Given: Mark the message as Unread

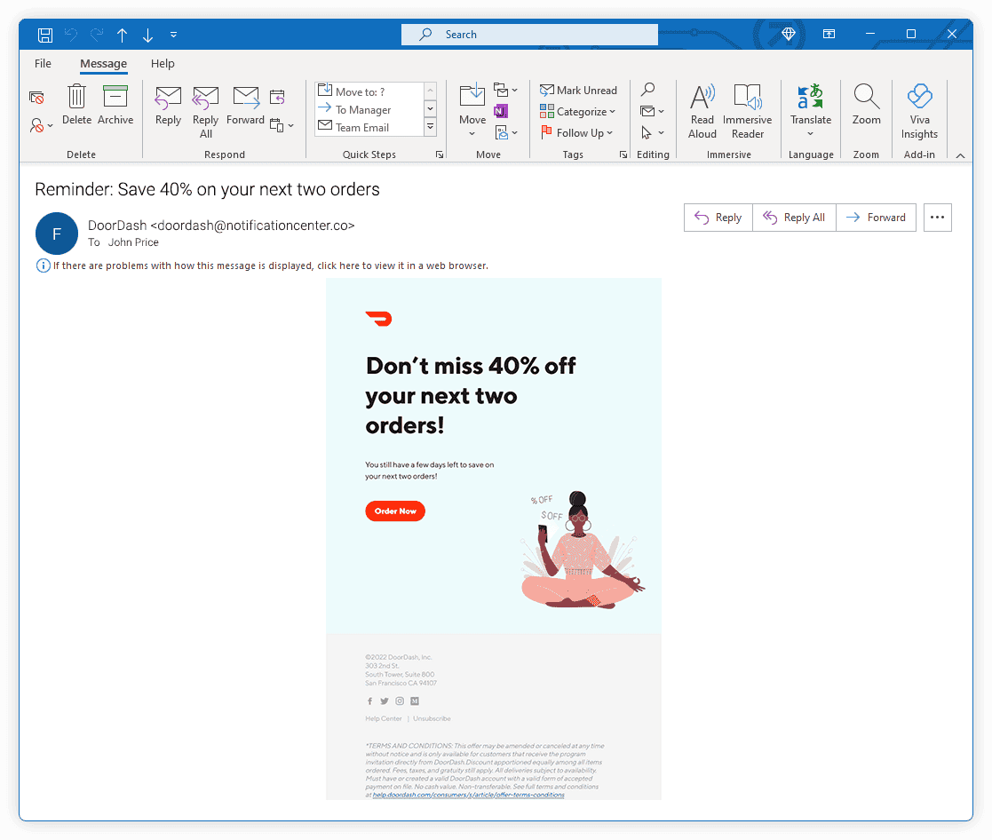Looking at the screenshot, I should point(578,91).
